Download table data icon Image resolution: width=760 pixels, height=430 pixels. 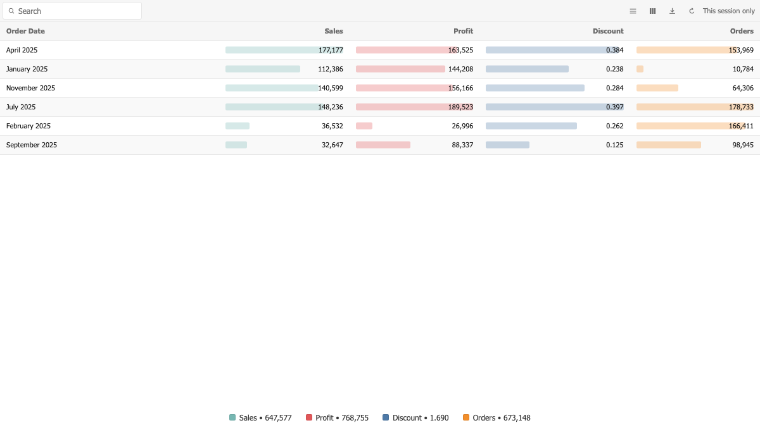click(x=672, y=11)
